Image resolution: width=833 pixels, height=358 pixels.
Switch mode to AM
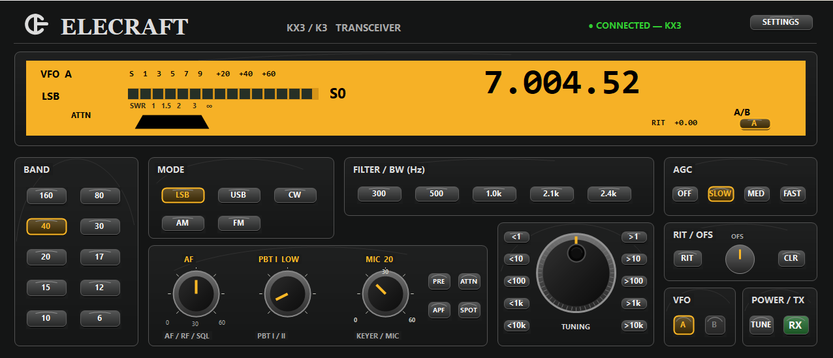coord(183,223)
